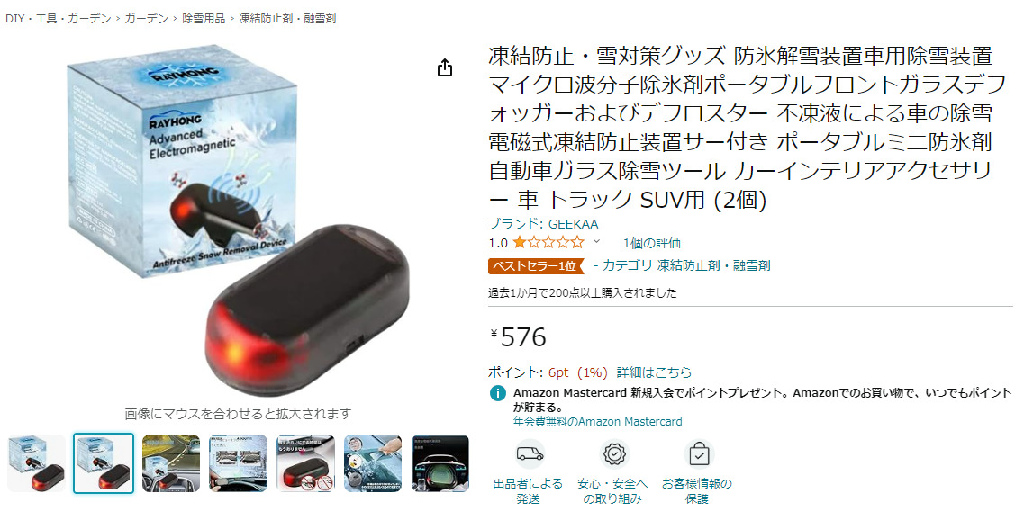Select the last dark dashboard thumbnail
Image resolution: width=1015 pixels, height=511 pixels.
click(x=440, y=463)
